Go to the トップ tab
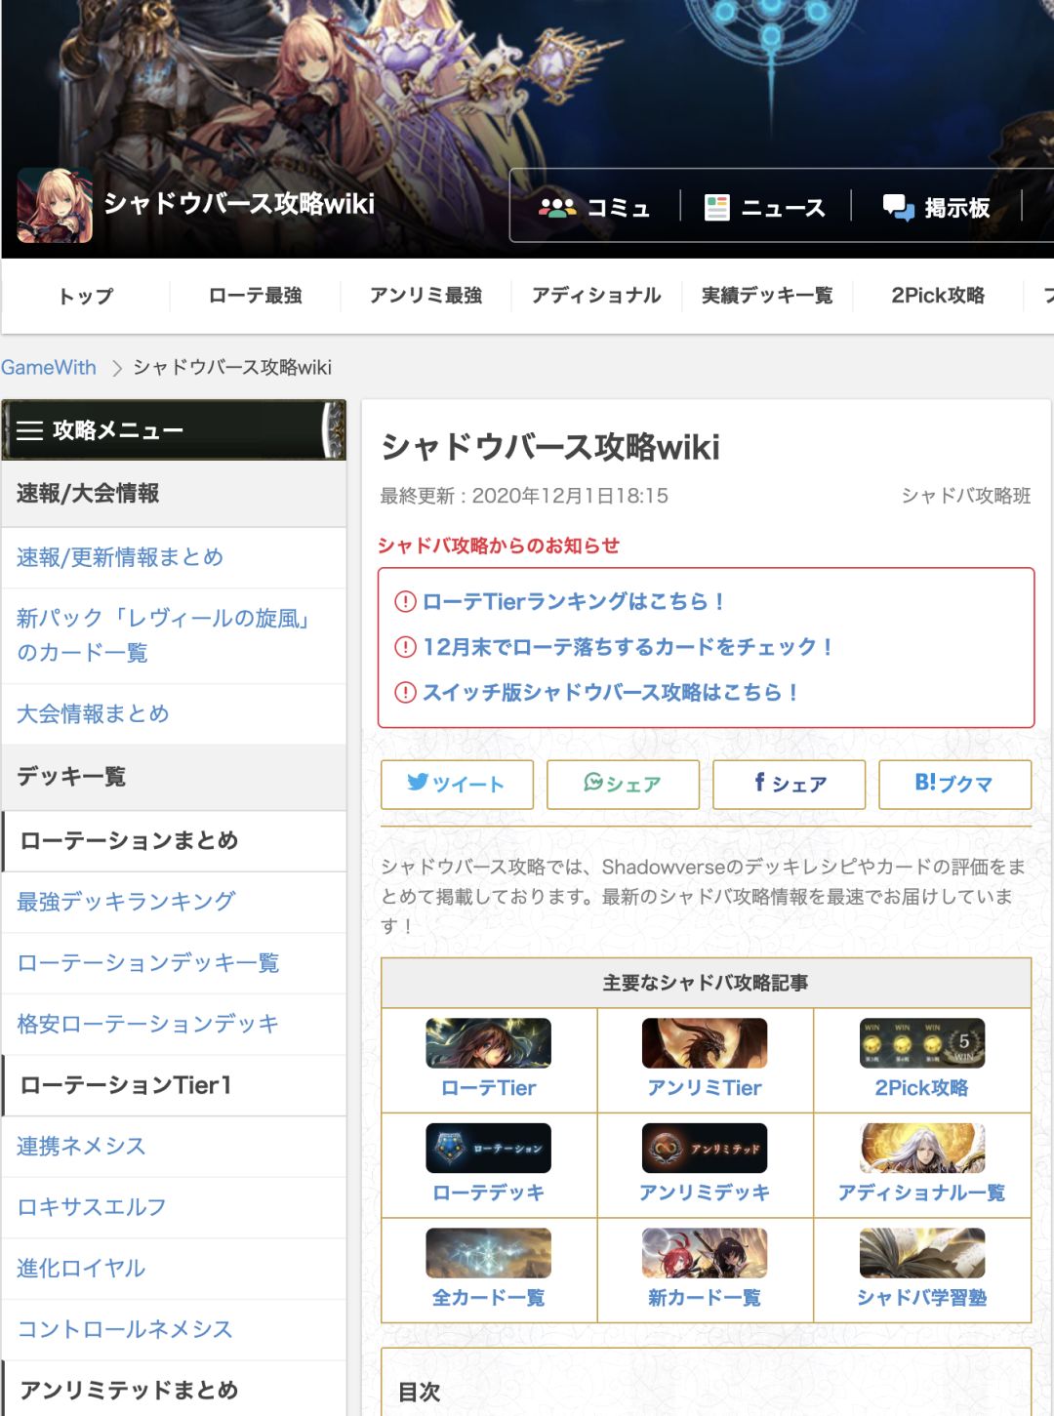1054x1416 pixels. [x=86, y=296]
